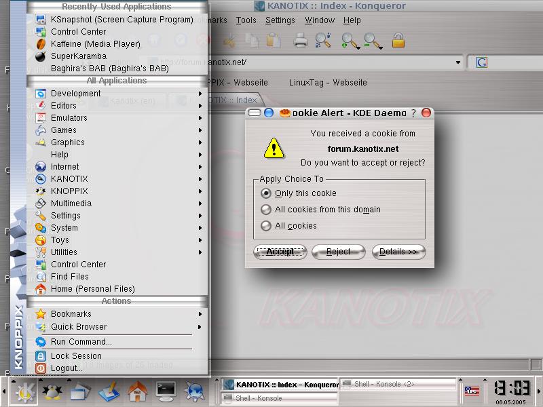Screen dimensions: 543x407
Task: Open Konqueror's Tools menu
Action: click(246, 20)
